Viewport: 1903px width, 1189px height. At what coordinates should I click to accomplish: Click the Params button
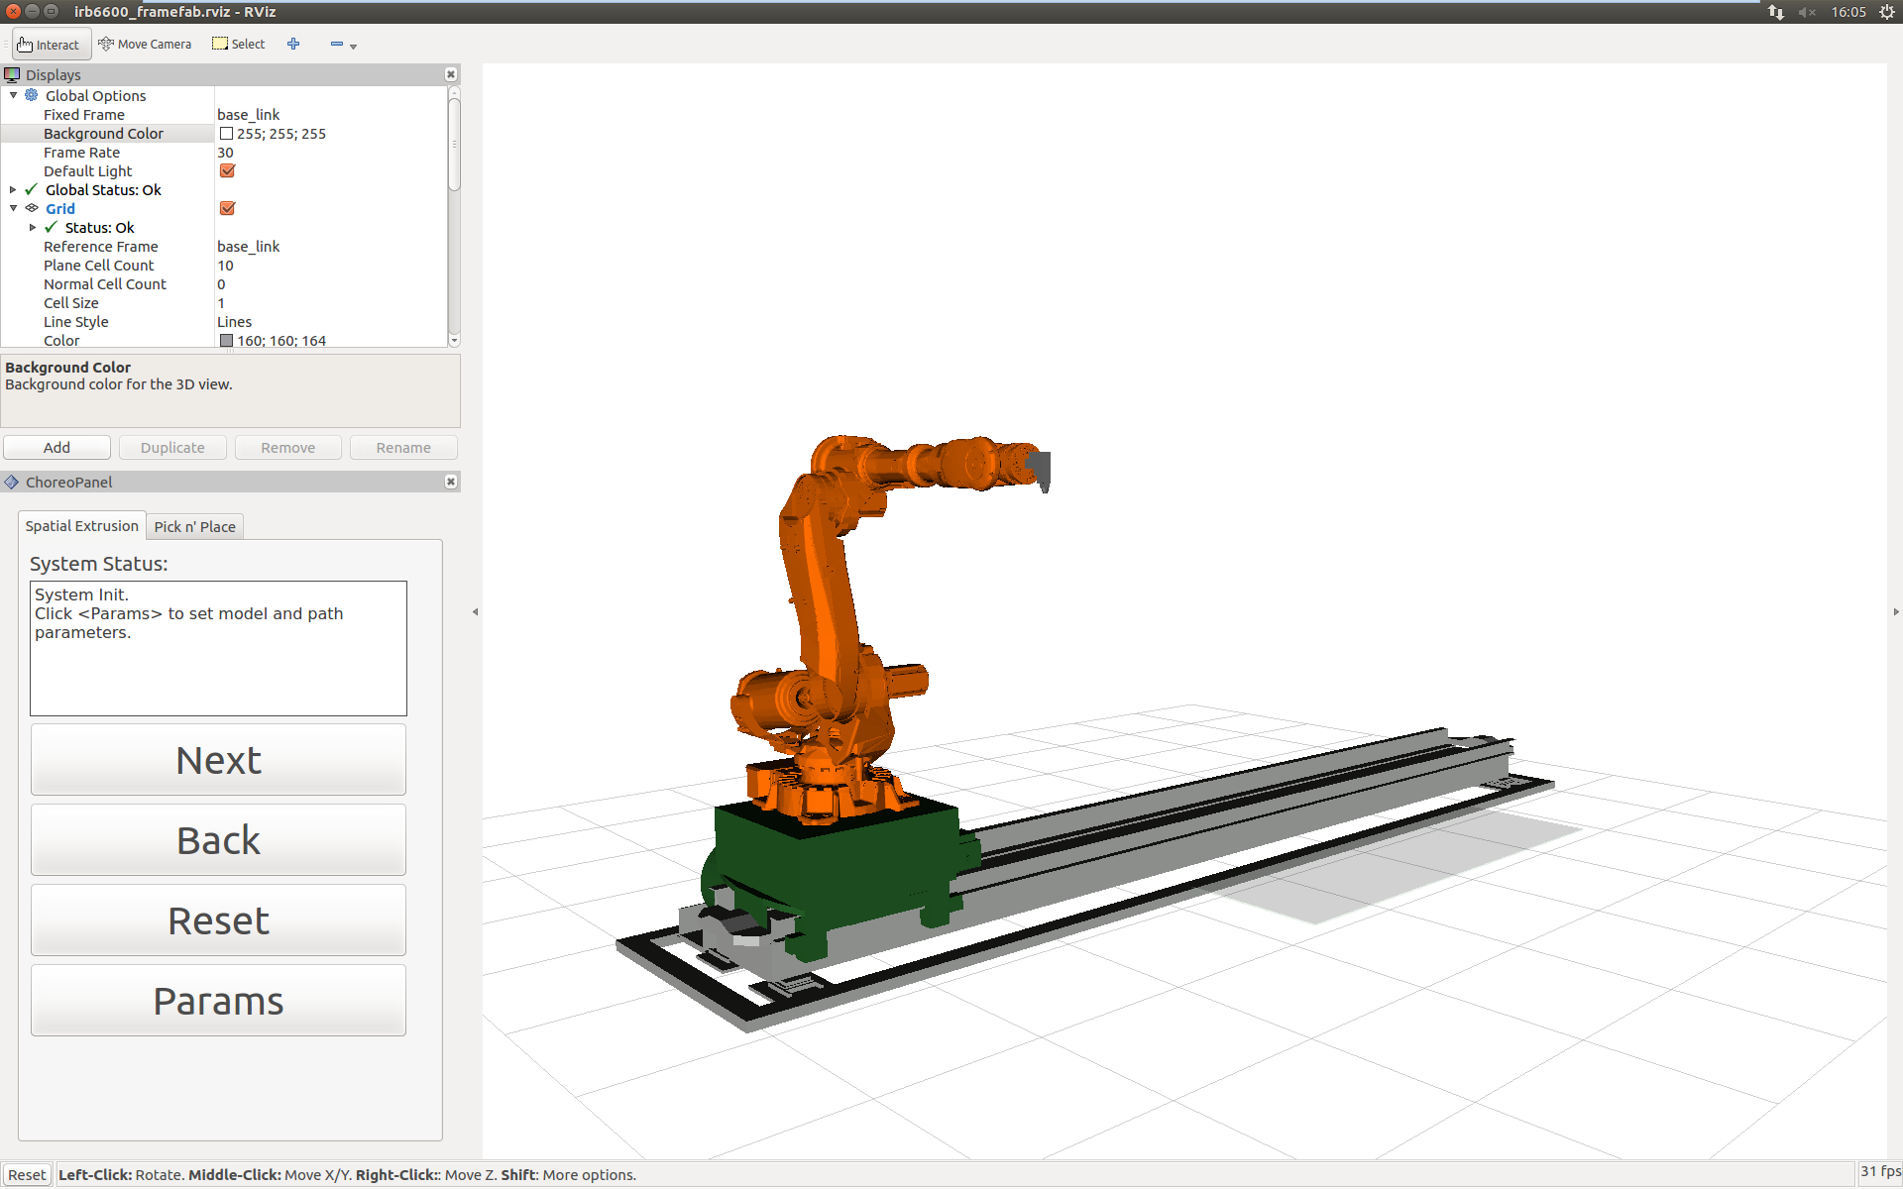(x=218, y=999)
